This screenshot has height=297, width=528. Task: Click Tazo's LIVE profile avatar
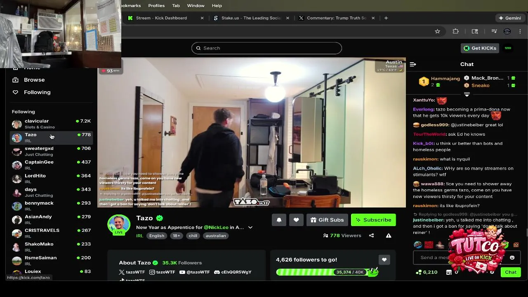click(119, 225)
